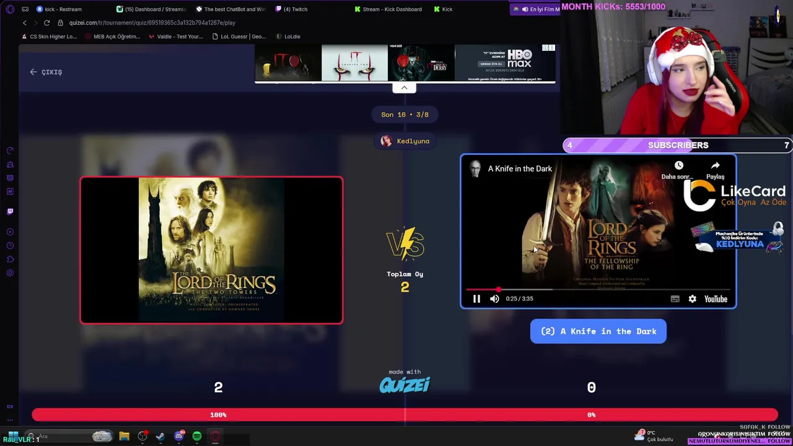The image size is (793, 446).
Task: Open Discord from the taskbar
Action: 179,436
